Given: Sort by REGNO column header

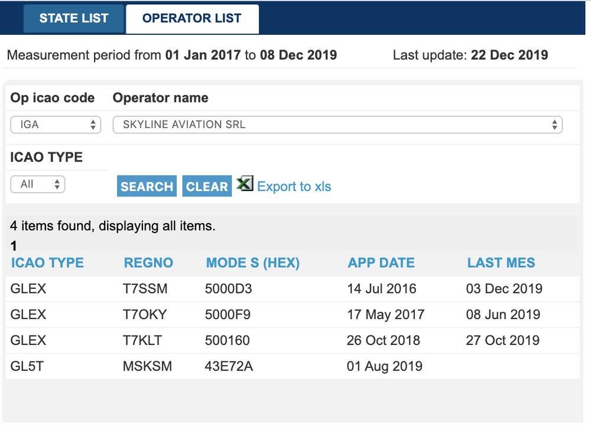Looking at the screenshot, I should 148,262.
